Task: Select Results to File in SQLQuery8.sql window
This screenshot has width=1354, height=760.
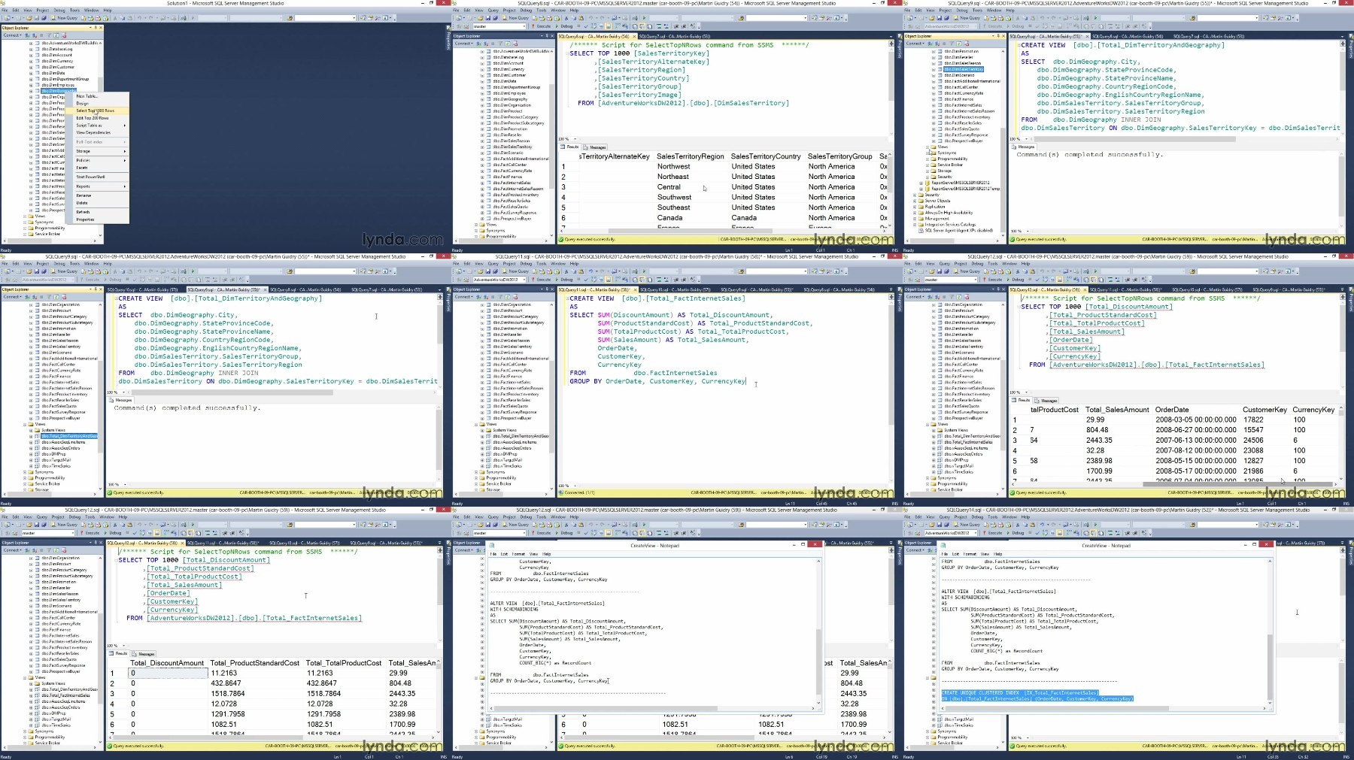Action: (x=649, y=26)
